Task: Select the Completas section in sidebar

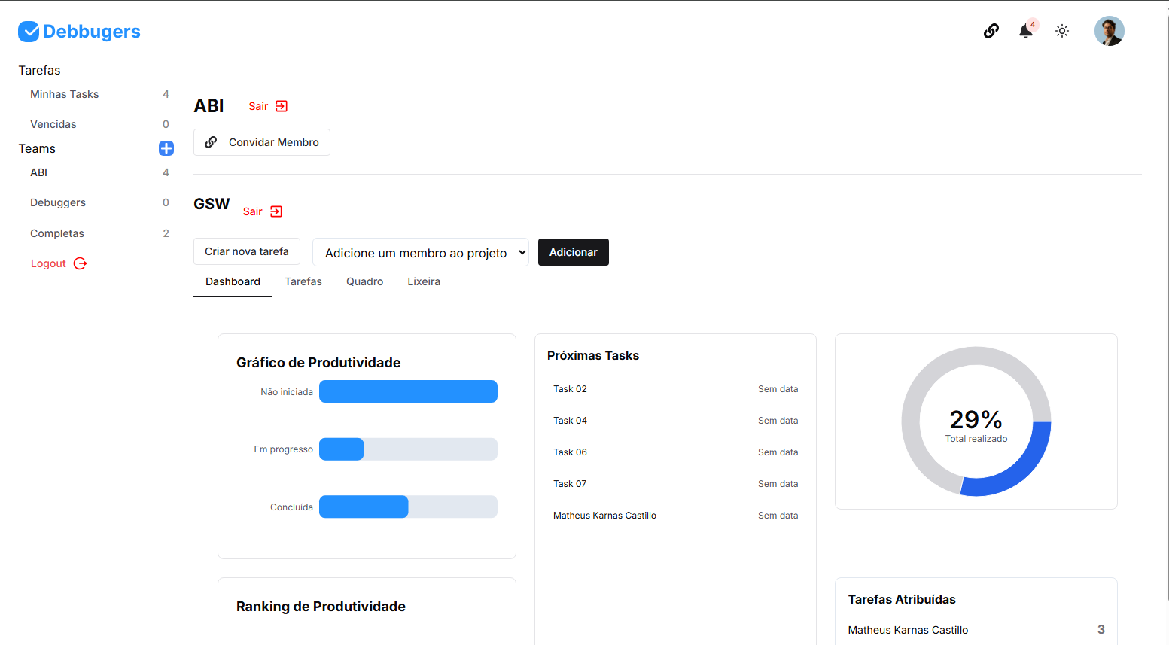Action: point(56,233)
